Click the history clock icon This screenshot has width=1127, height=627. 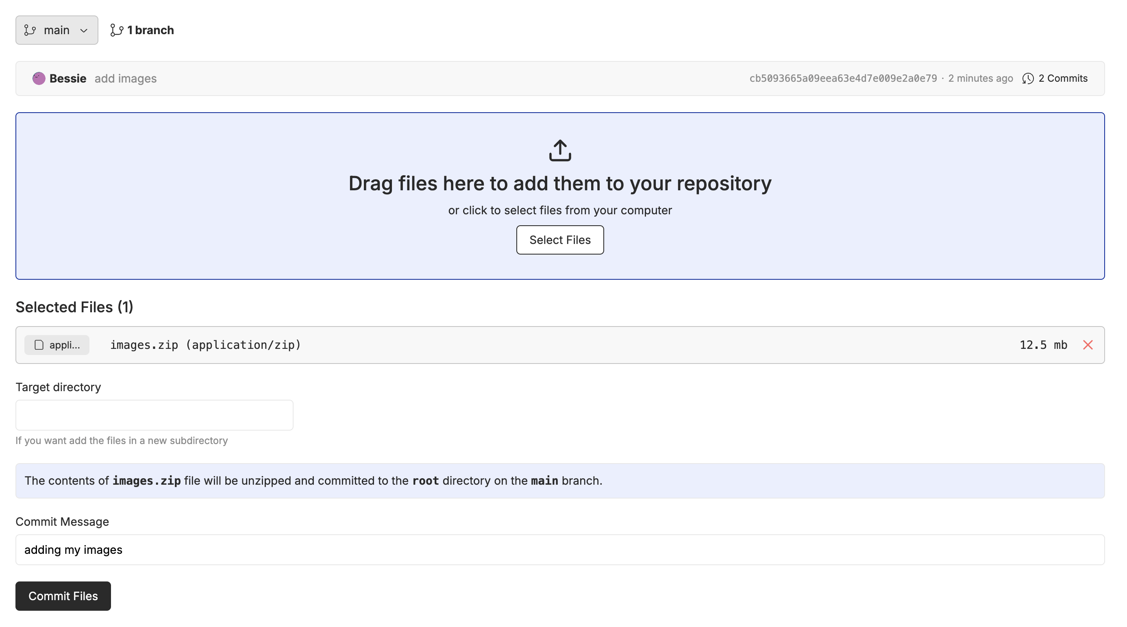coord(1028,78)
